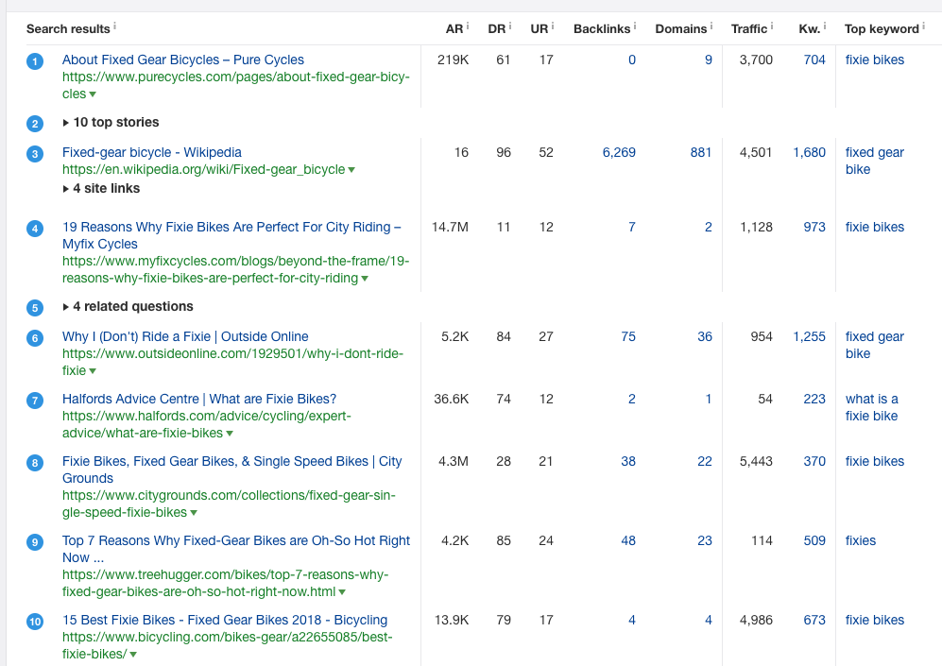Open Outside Online's 1,255 keywords count
This screenshot has height=666, width=942.
point(809,337)
